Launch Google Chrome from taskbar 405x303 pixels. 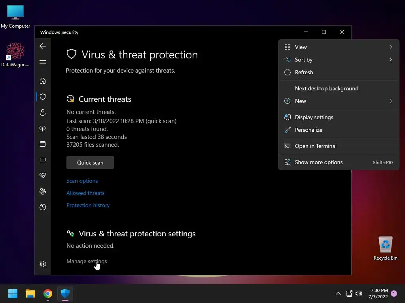click(48, 294)
